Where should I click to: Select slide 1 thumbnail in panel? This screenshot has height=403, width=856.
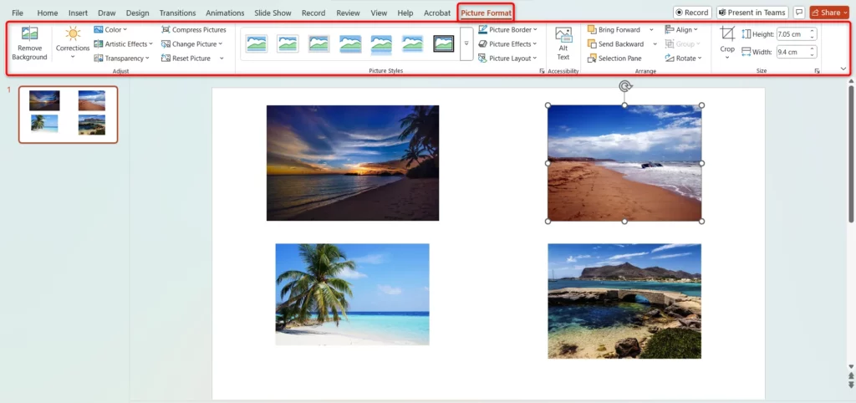tap(69, 114)
